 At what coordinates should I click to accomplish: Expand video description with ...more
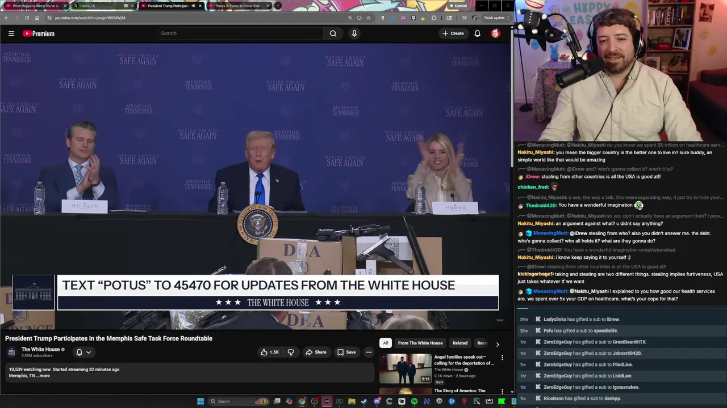point(44,376)
